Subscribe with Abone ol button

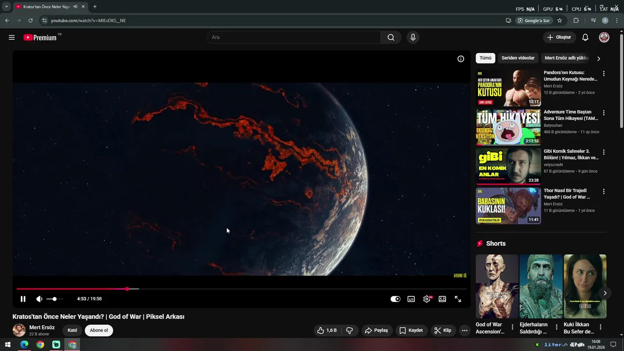(x=98, y=331)
